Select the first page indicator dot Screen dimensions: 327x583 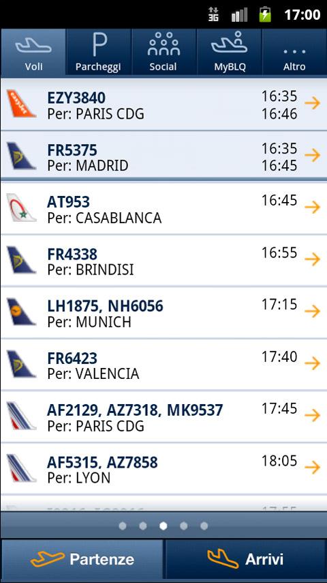pyautogui.click(x=123, y=526)
